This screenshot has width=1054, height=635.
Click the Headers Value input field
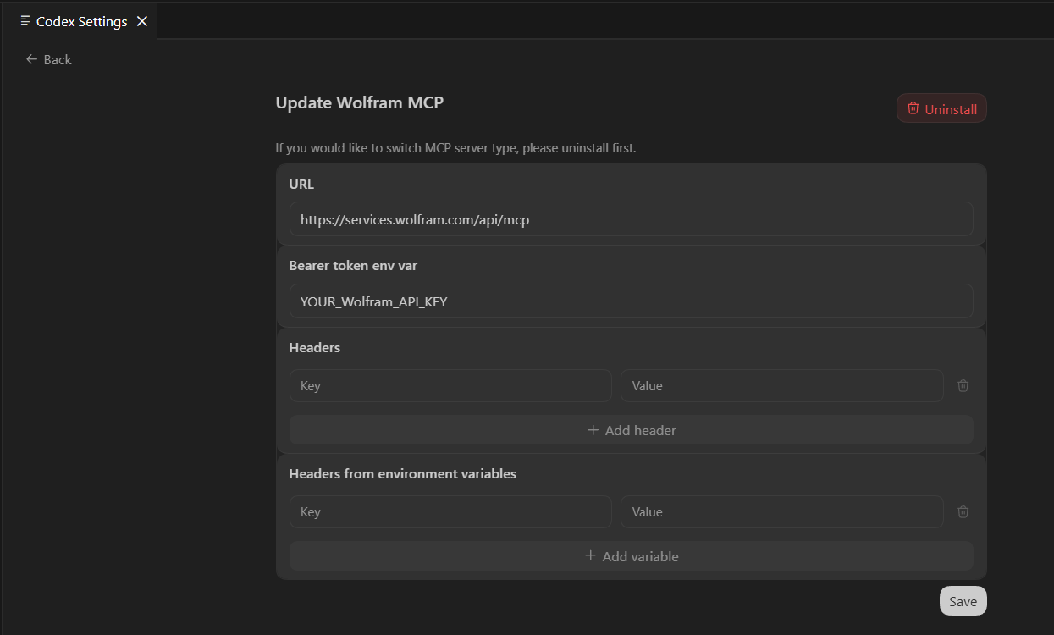tap(781, 385)
